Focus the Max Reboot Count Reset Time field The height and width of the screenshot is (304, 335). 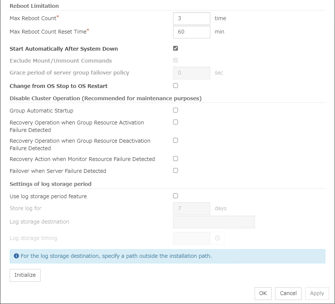click(x=192, y=32)
